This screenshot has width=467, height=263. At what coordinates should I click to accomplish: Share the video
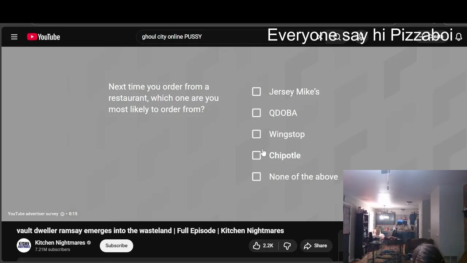(316, 245)
